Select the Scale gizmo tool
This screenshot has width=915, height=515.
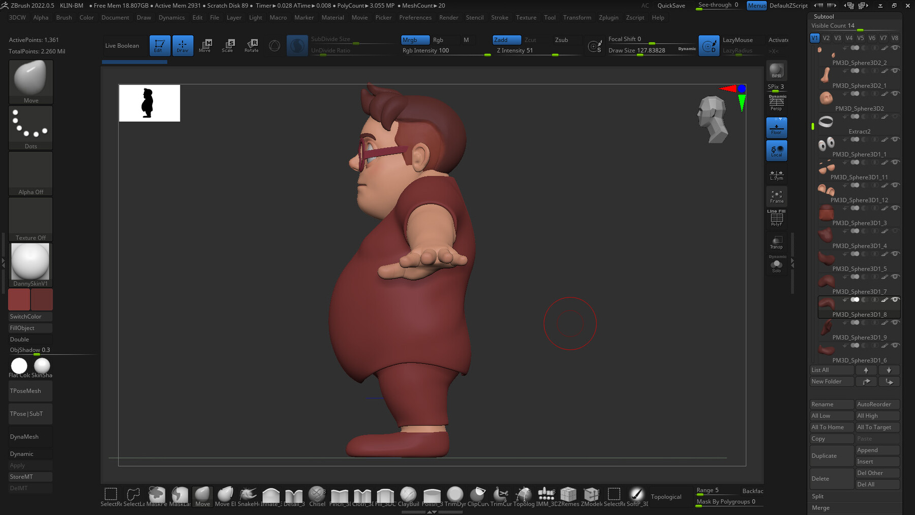pos(228,46)
